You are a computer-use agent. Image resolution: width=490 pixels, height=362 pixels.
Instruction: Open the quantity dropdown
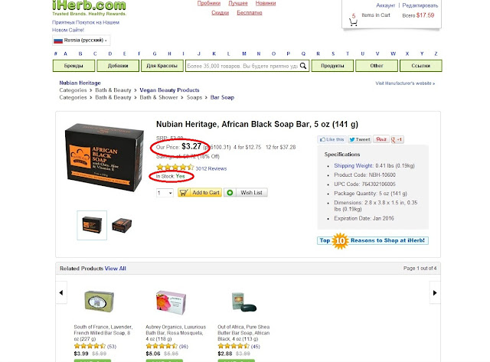[x=165, y=193]
